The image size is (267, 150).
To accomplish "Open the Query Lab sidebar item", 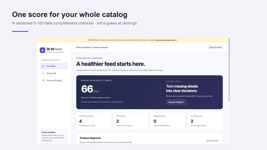I will (x=54, y=73).
